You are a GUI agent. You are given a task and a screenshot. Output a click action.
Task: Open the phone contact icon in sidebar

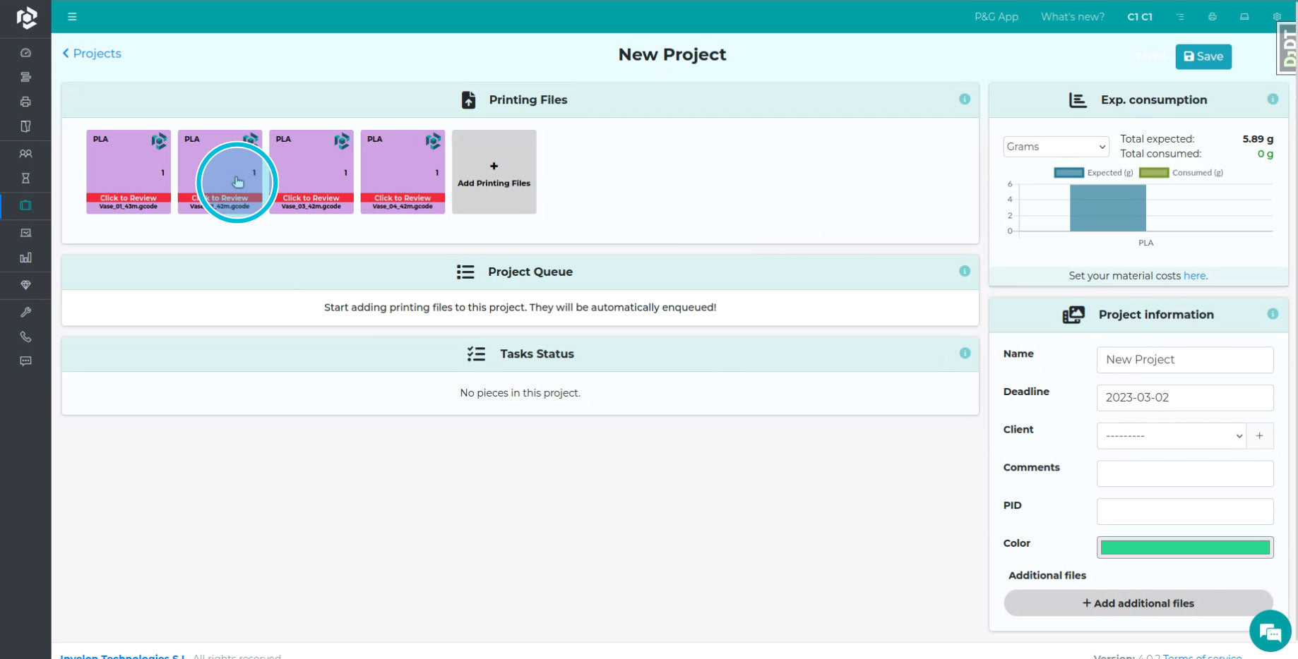click(25, 337)
